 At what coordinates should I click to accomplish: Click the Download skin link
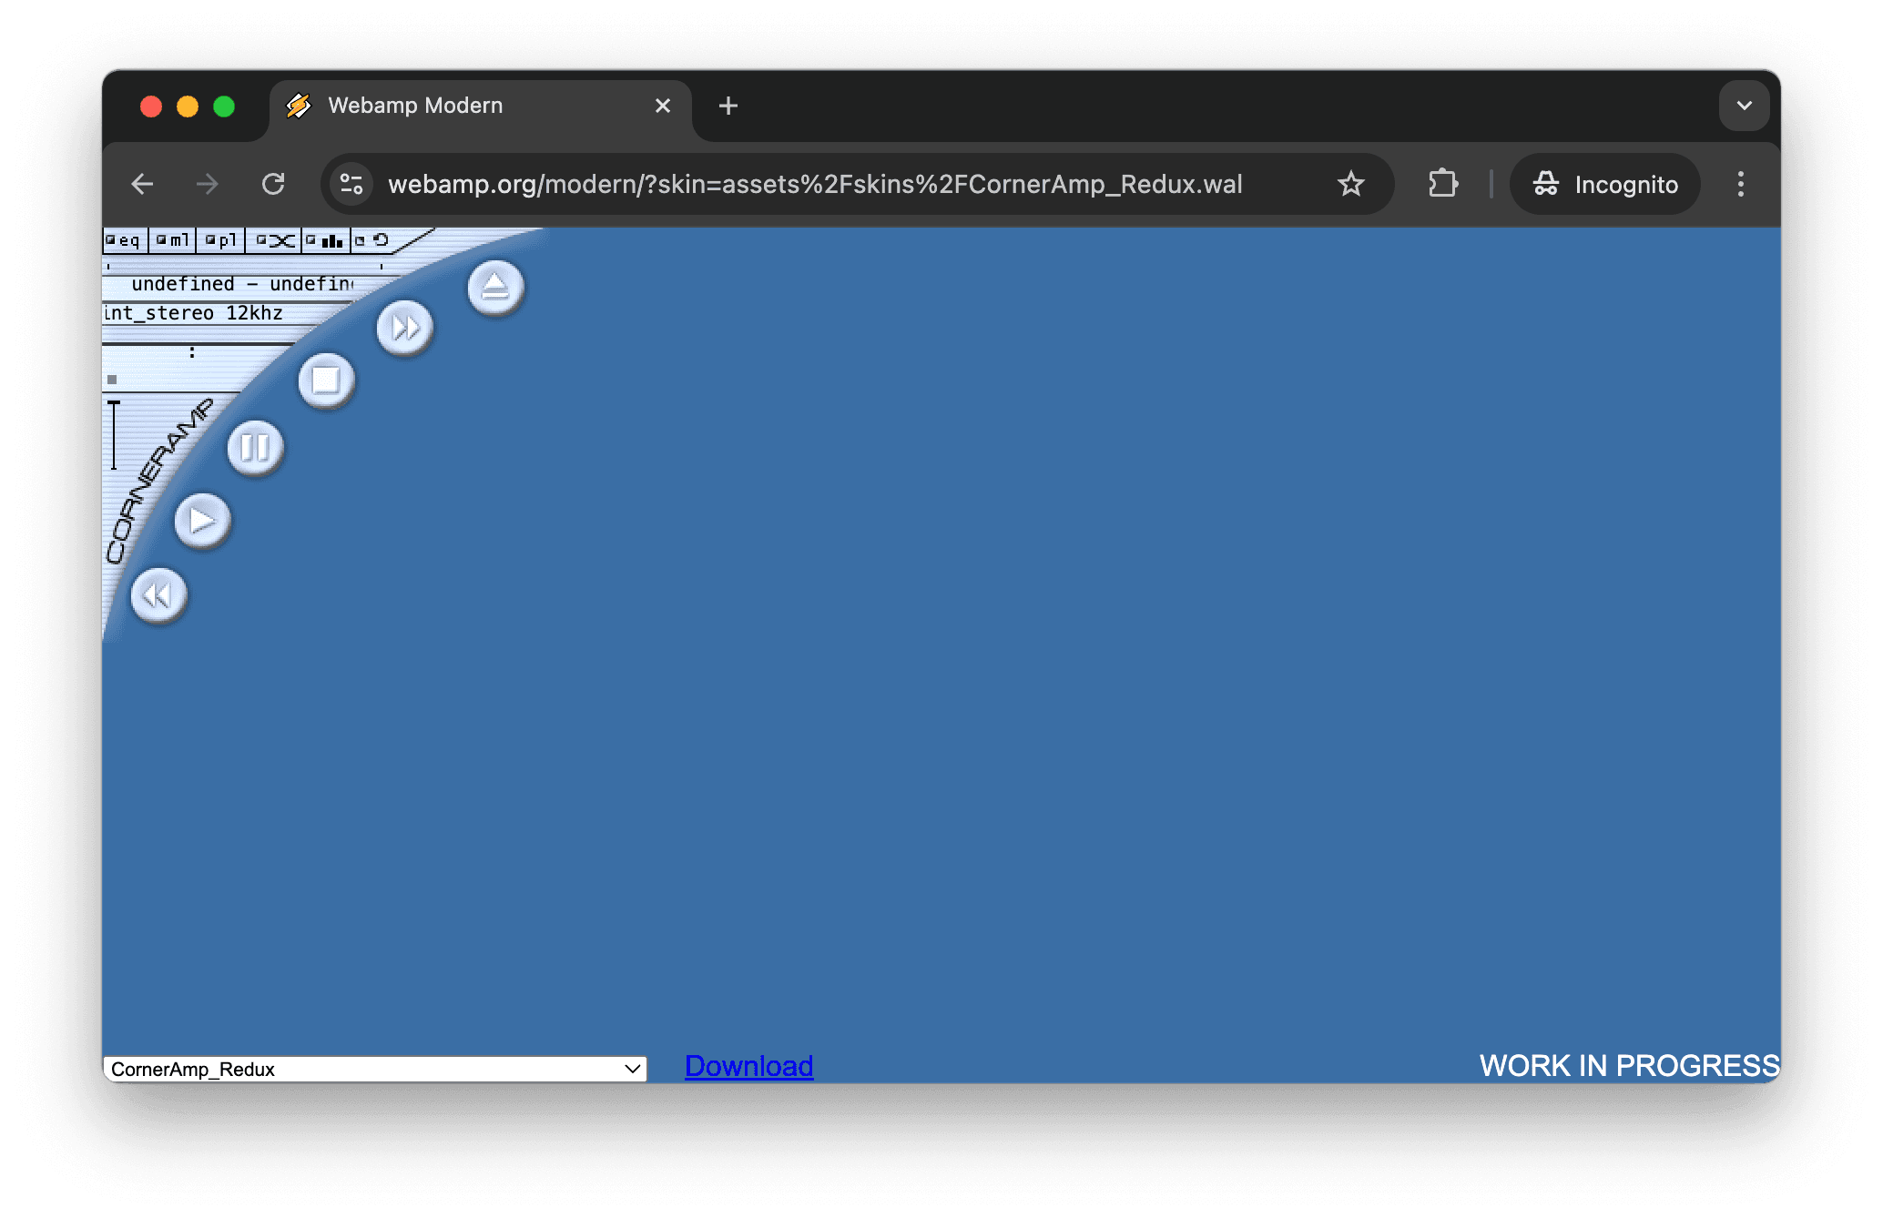click(748, 1066)
